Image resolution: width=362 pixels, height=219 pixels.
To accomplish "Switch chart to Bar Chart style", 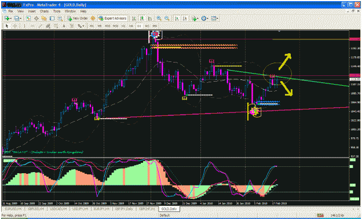I will click(x=134, y=19).
